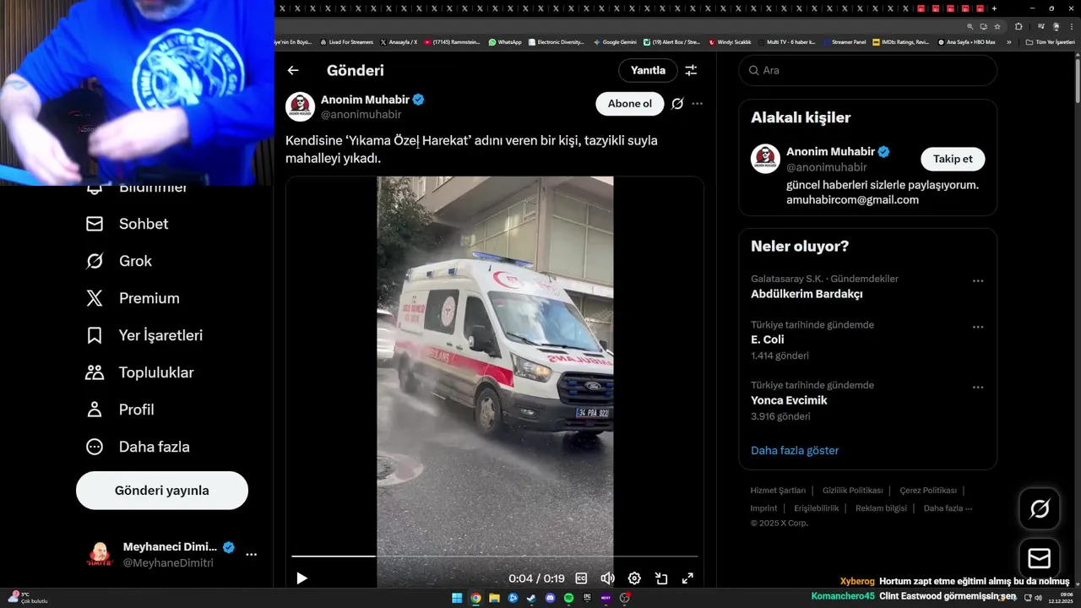
Task: Open browser extensions puzzle icon
Action: pos(1019,26)
